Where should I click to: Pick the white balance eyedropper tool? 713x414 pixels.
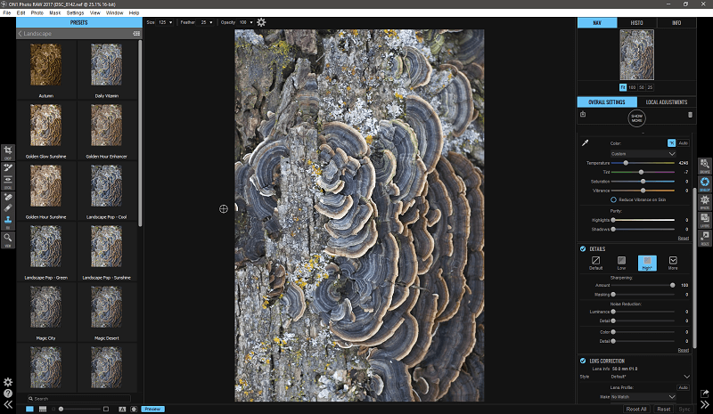pyautogui.click(x=585, y=142)
